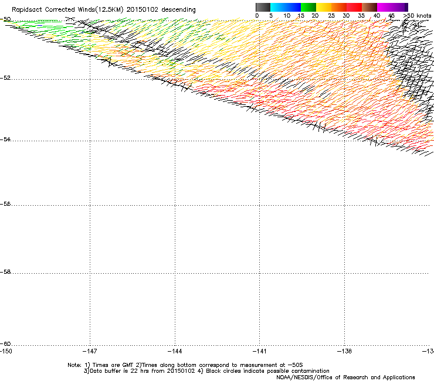Click the '-58' latitude axis label
434x381 pixels.
[5, 272]
